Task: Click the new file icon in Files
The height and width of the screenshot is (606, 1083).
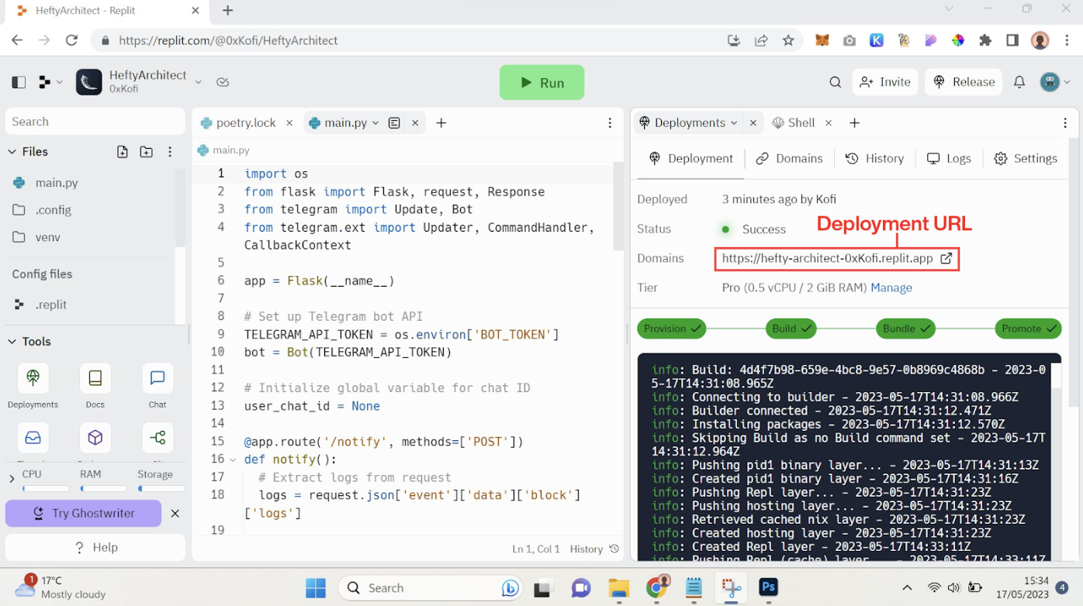Action: [x=123, y=152]
